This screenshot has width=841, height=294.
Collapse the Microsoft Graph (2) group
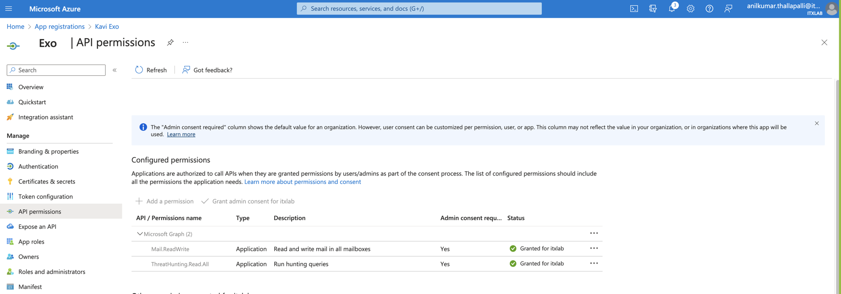pos(140,234)
